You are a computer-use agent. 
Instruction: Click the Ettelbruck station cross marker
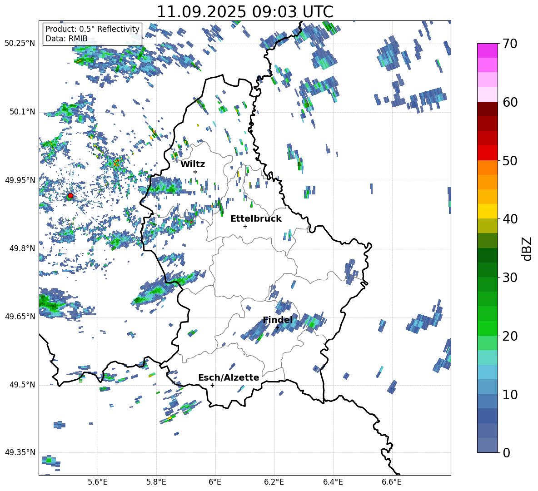[x=245, y=226]
